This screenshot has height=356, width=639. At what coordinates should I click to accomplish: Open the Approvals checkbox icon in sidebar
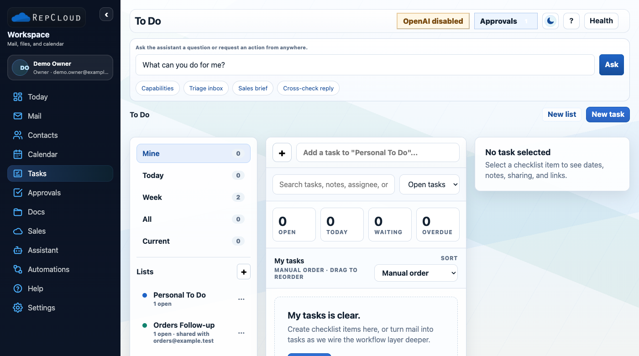point(18,193)
